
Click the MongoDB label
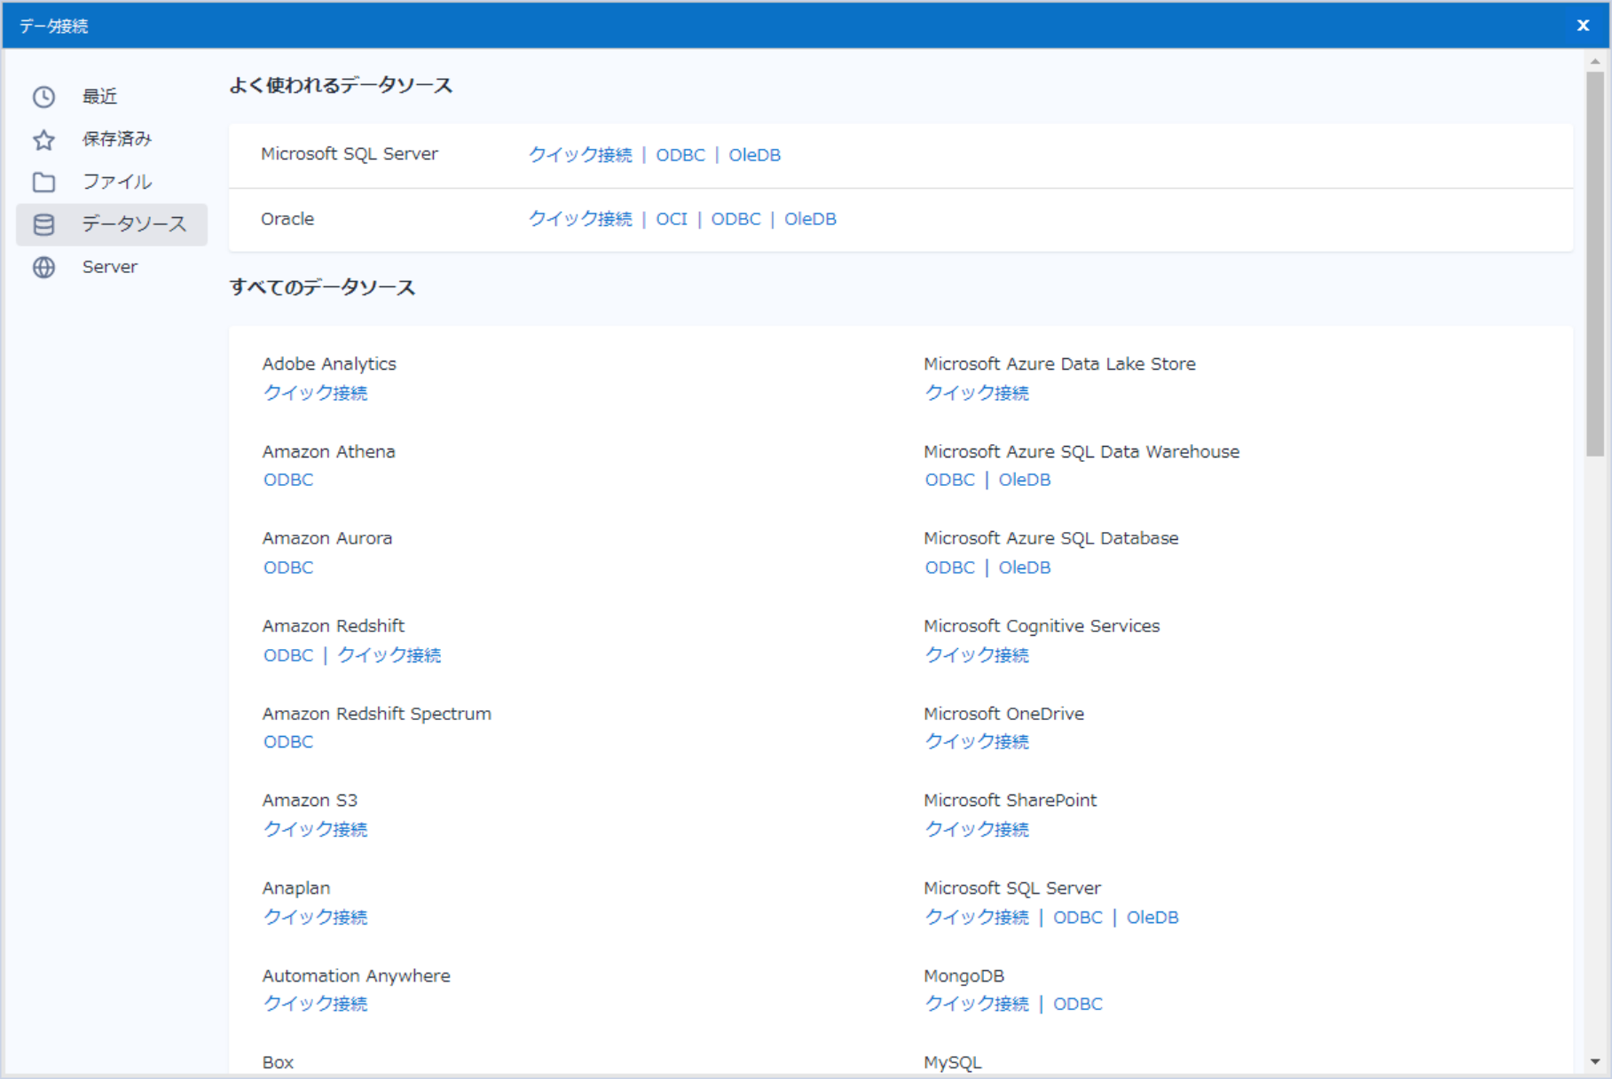click(x=964, y=976)
